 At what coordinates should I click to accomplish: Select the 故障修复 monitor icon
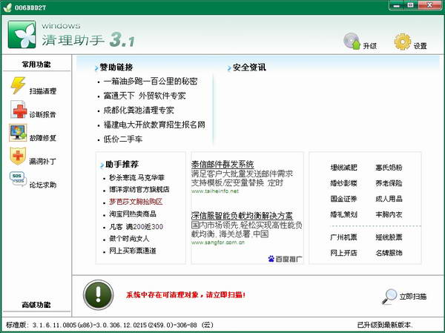pyautogui.click(x=18, y=133)
